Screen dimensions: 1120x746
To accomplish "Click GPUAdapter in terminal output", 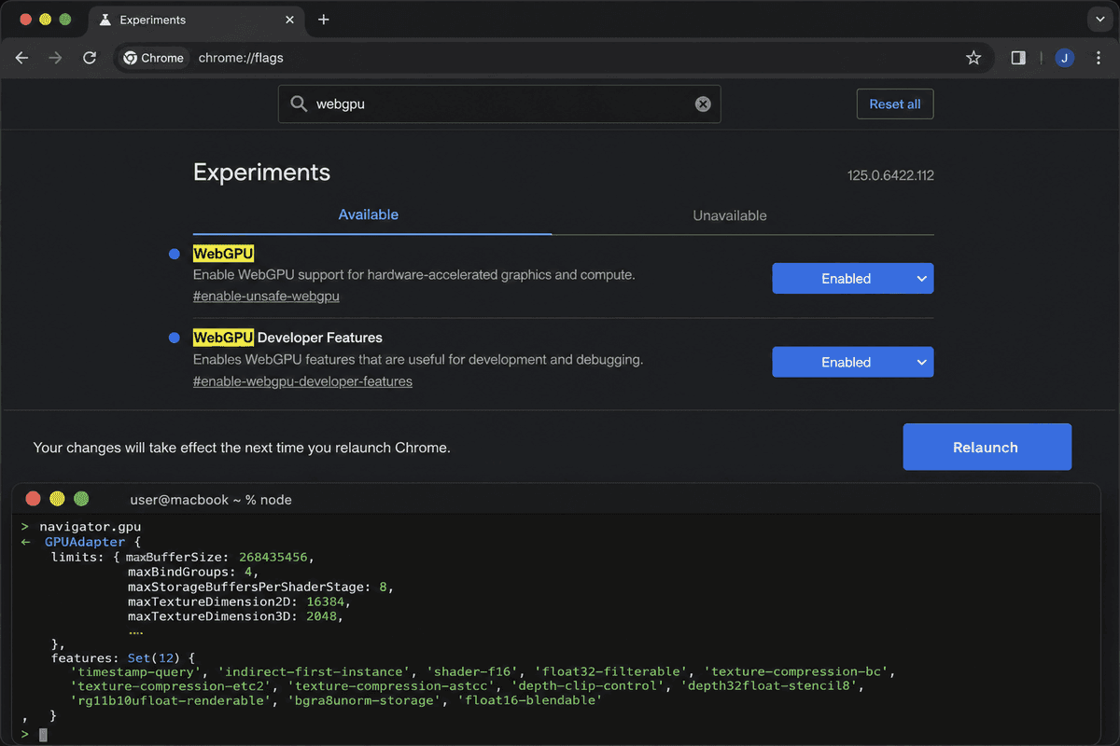I will coord(85,542).
